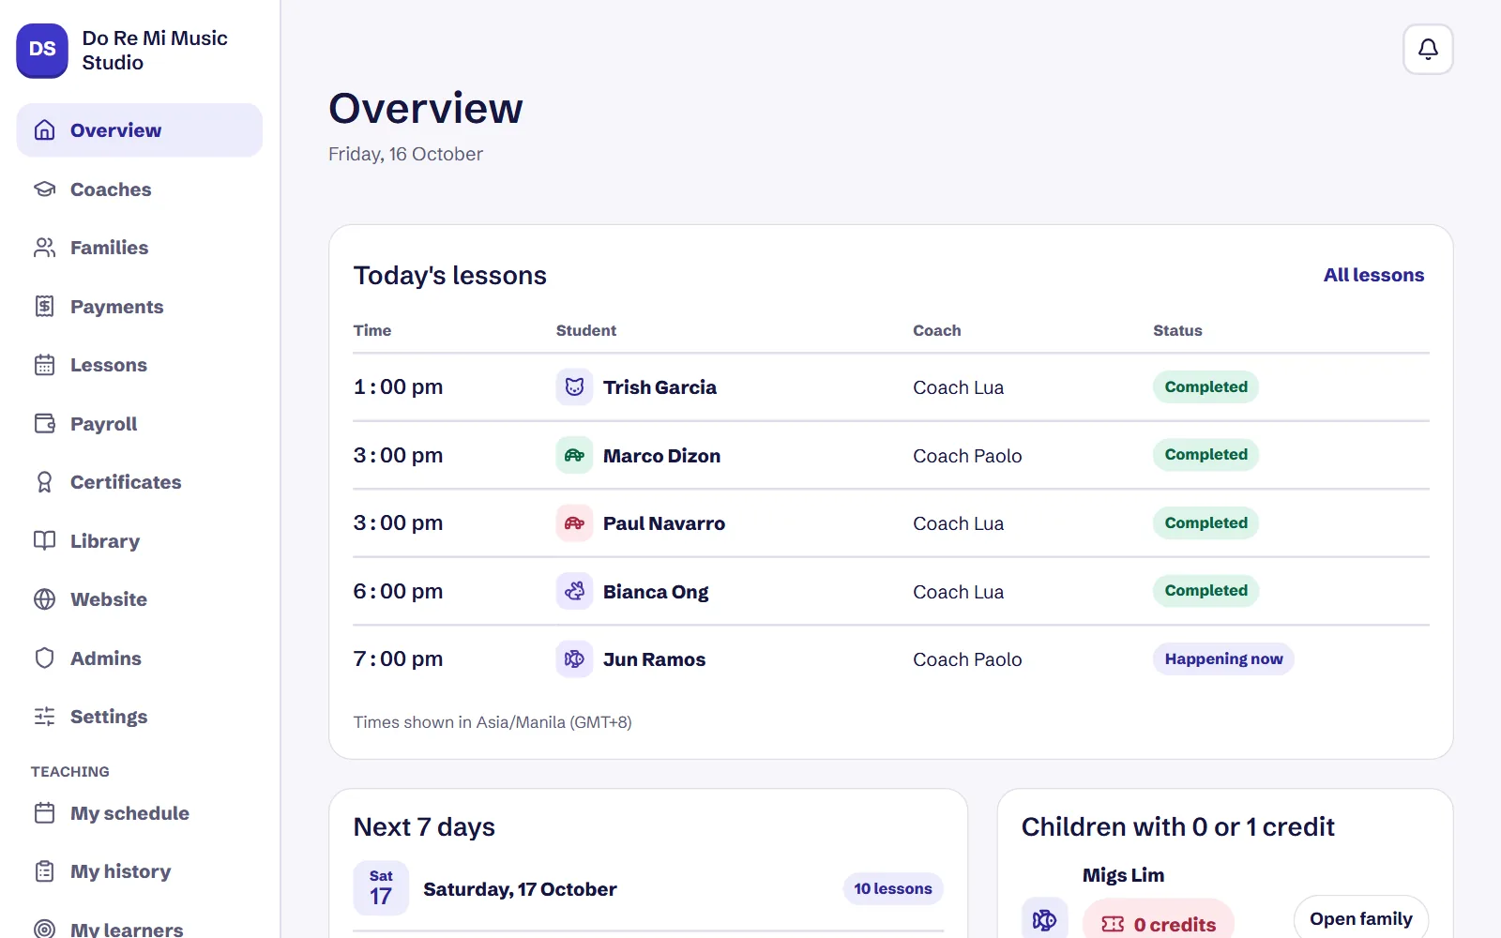1501x938 pixels.
Task: Click the My history clipboard icon
Action: [x=44, y=871]
